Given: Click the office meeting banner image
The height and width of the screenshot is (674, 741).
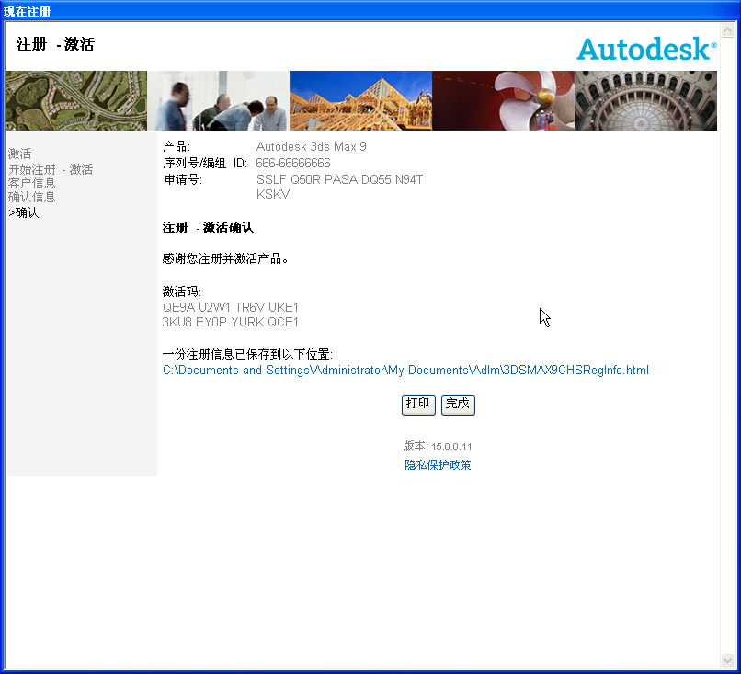Looking at the screenshot, I should click(218, 100).
